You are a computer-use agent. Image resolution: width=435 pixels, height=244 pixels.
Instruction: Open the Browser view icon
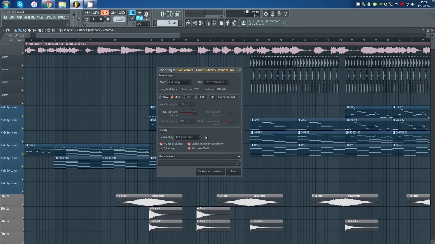(208, 23)
